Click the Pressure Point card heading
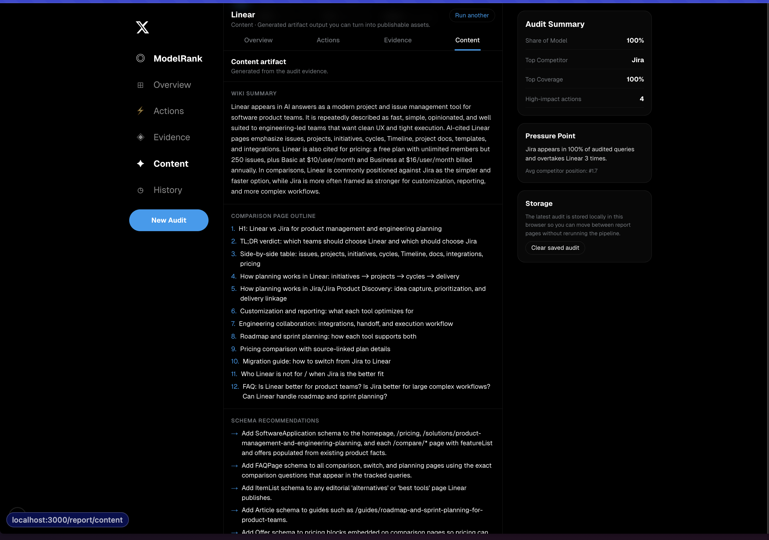This screenshot has width=769, height=540. (x=550, y=136)
